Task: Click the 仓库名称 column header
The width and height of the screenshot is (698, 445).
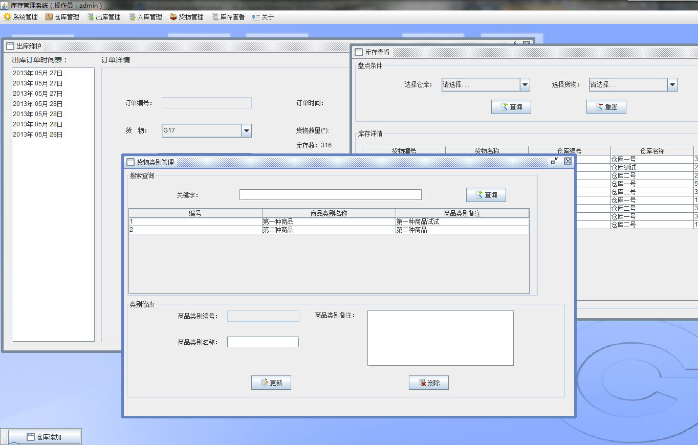Action: pos(652,151)
